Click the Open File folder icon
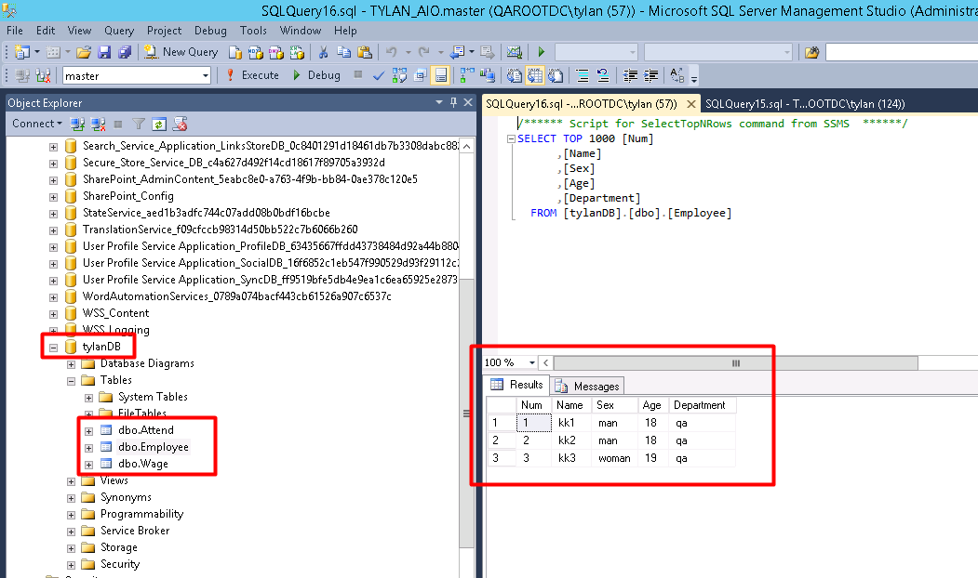 (84, 52)
